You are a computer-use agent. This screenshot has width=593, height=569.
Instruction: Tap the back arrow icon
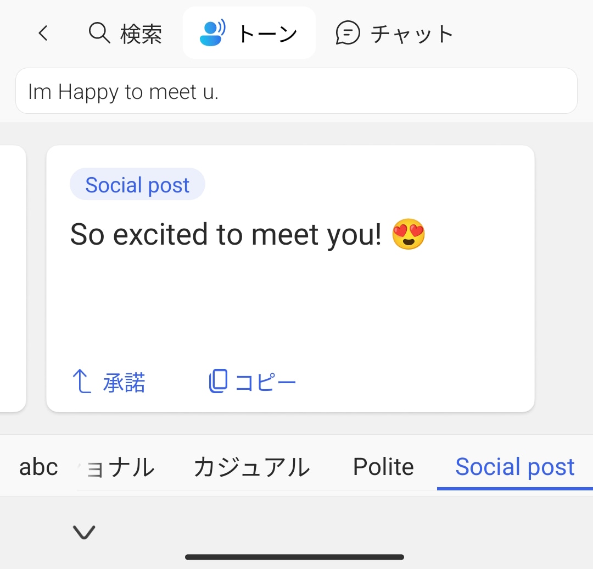[43, 34]
